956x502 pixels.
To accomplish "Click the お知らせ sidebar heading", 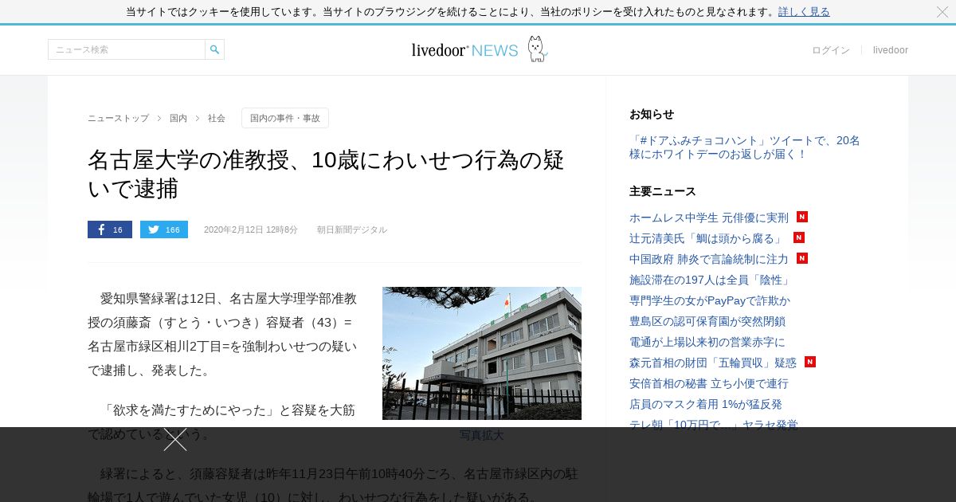I will click(652, 114).
